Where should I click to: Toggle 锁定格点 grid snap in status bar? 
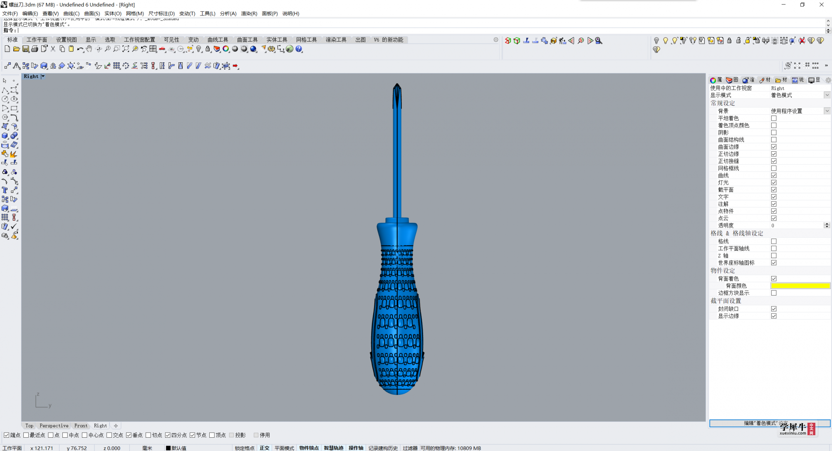(245, 448)
